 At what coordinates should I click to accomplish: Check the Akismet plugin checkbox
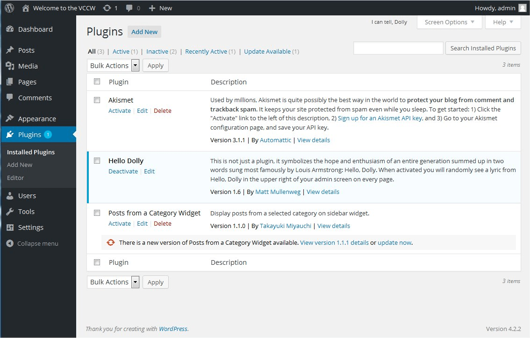point(97,100)
